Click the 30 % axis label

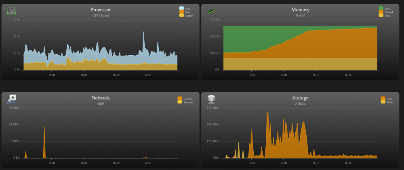[17, 20]
